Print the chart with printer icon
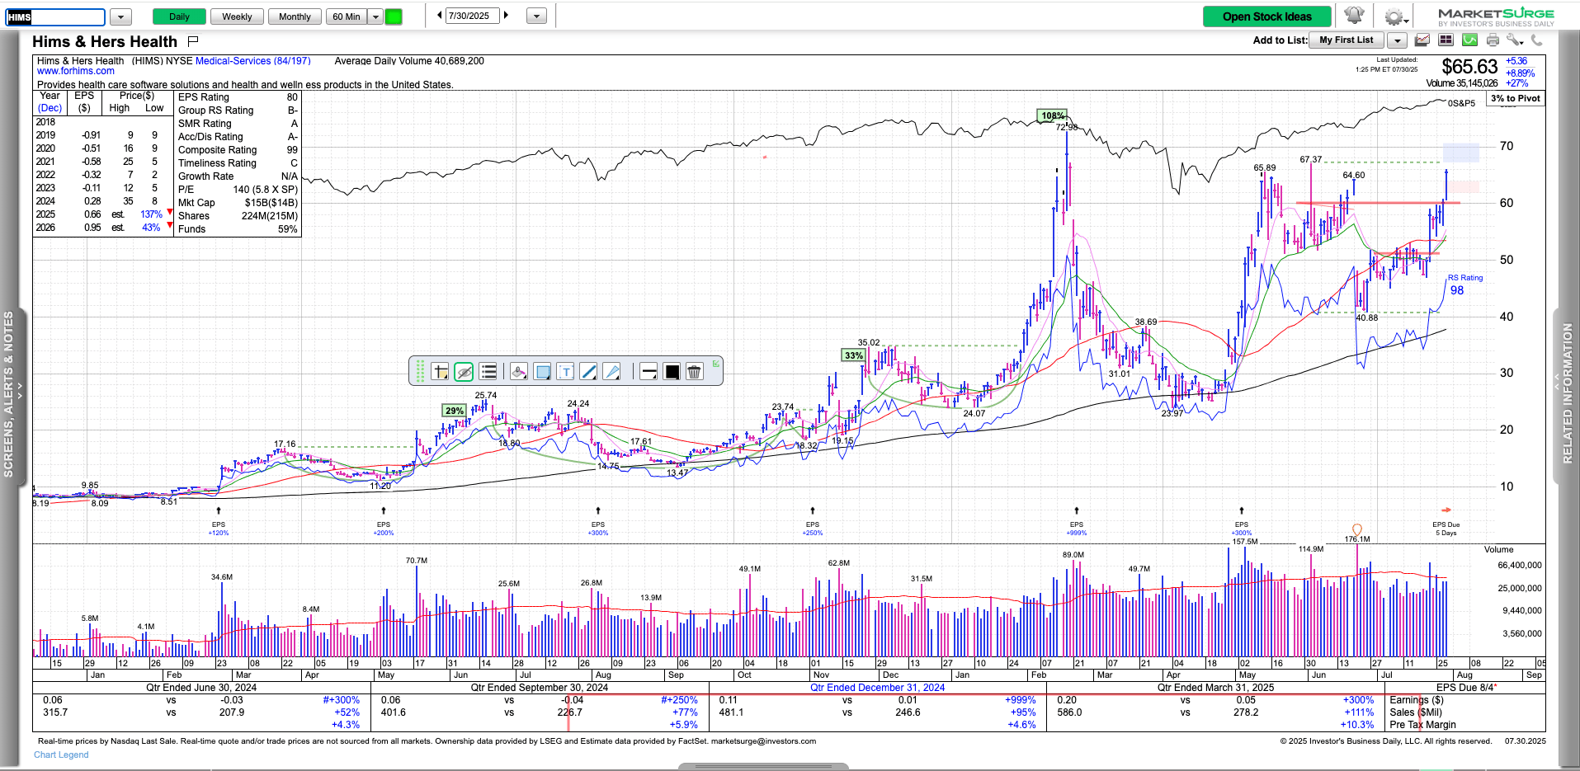 point(1493,40)
